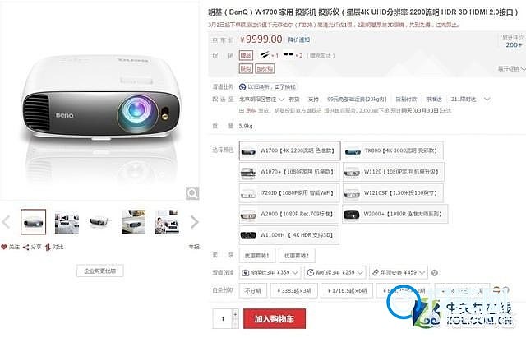The image size is (526, 338).
Task: Click the compare icon below thumbnails
Action: pyautogui.click(x=48, y=248)
